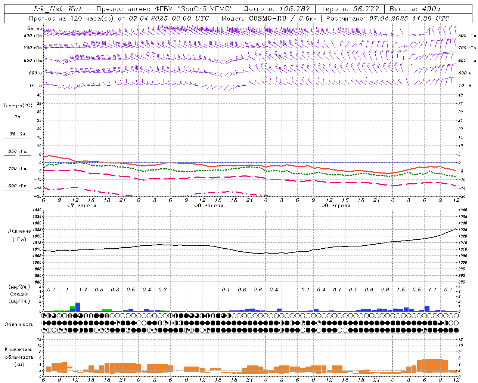Click the elevation text 'Высота: 490м'

tap(415, 9)
